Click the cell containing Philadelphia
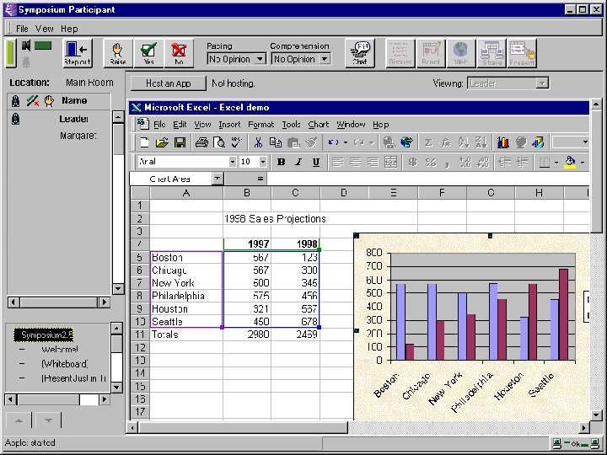 [186, 296]
